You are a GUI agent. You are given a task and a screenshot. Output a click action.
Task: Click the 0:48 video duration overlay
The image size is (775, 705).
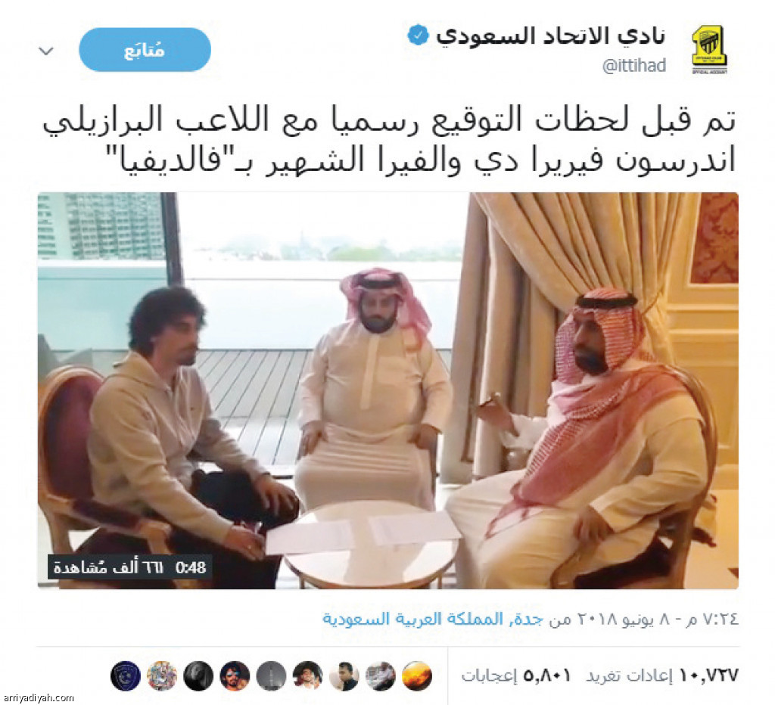click(x=190, y=567)
